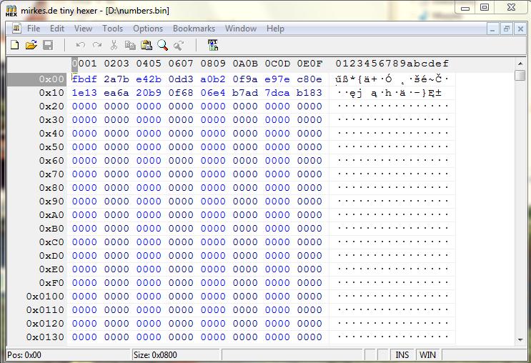The width and height of the screenshot is (531, 363).
Task: Select hex word ea6a in row 0x10
Action: (116, 93)
